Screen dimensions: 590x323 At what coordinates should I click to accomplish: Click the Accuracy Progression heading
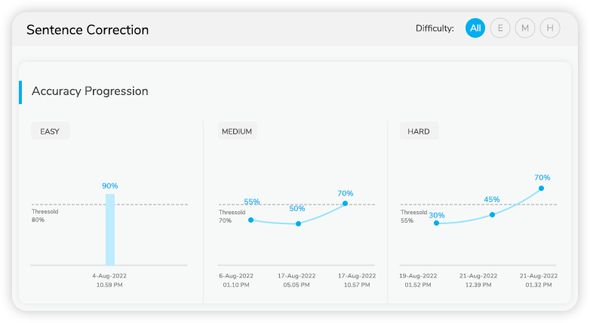pyautogui.click(x=90, y=91)
